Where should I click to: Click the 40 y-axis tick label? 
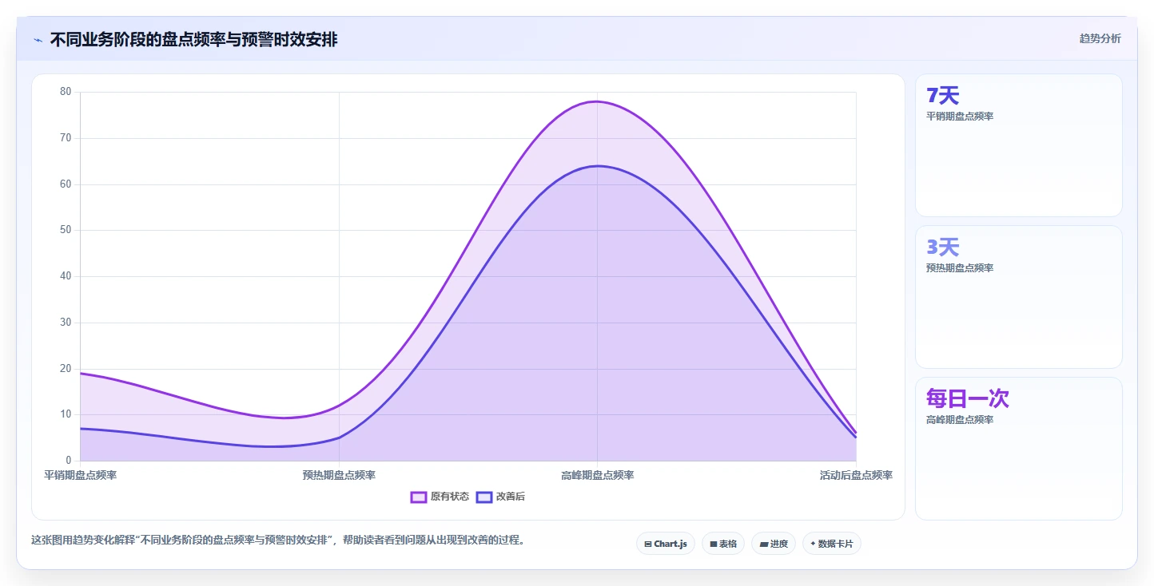pos(66,276)
